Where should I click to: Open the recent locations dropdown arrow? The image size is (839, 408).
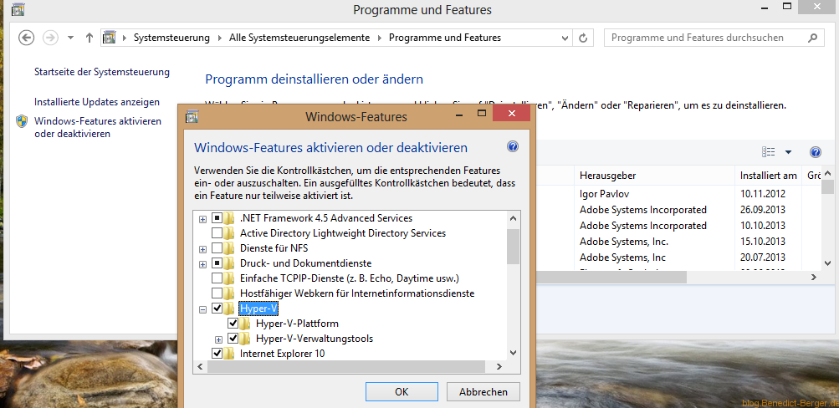tap(70, 38)
